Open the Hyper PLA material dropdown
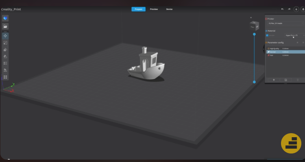305x162 pixels. [295, 35]
